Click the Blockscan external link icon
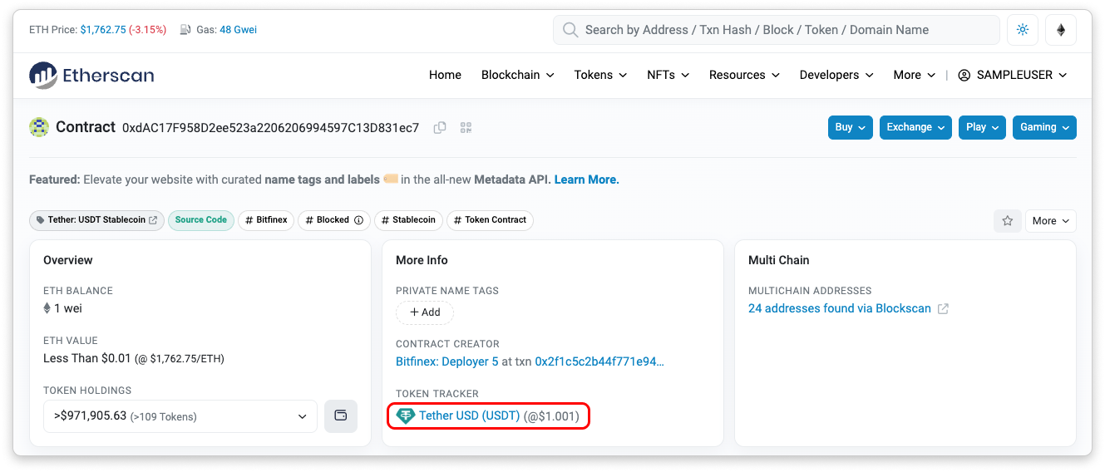This screenshot has height=472, width=1105. pos(943,309)
